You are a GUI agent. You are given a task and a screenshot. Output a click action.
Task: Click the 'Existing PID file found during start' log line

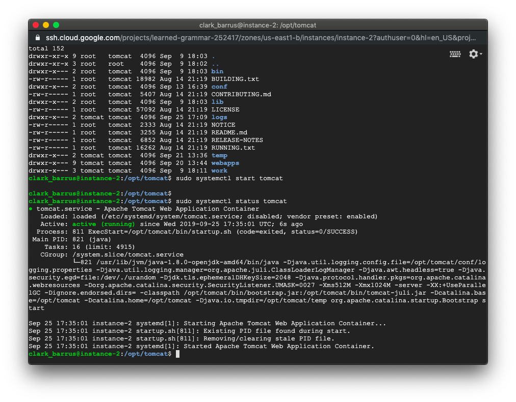(189, 331)
